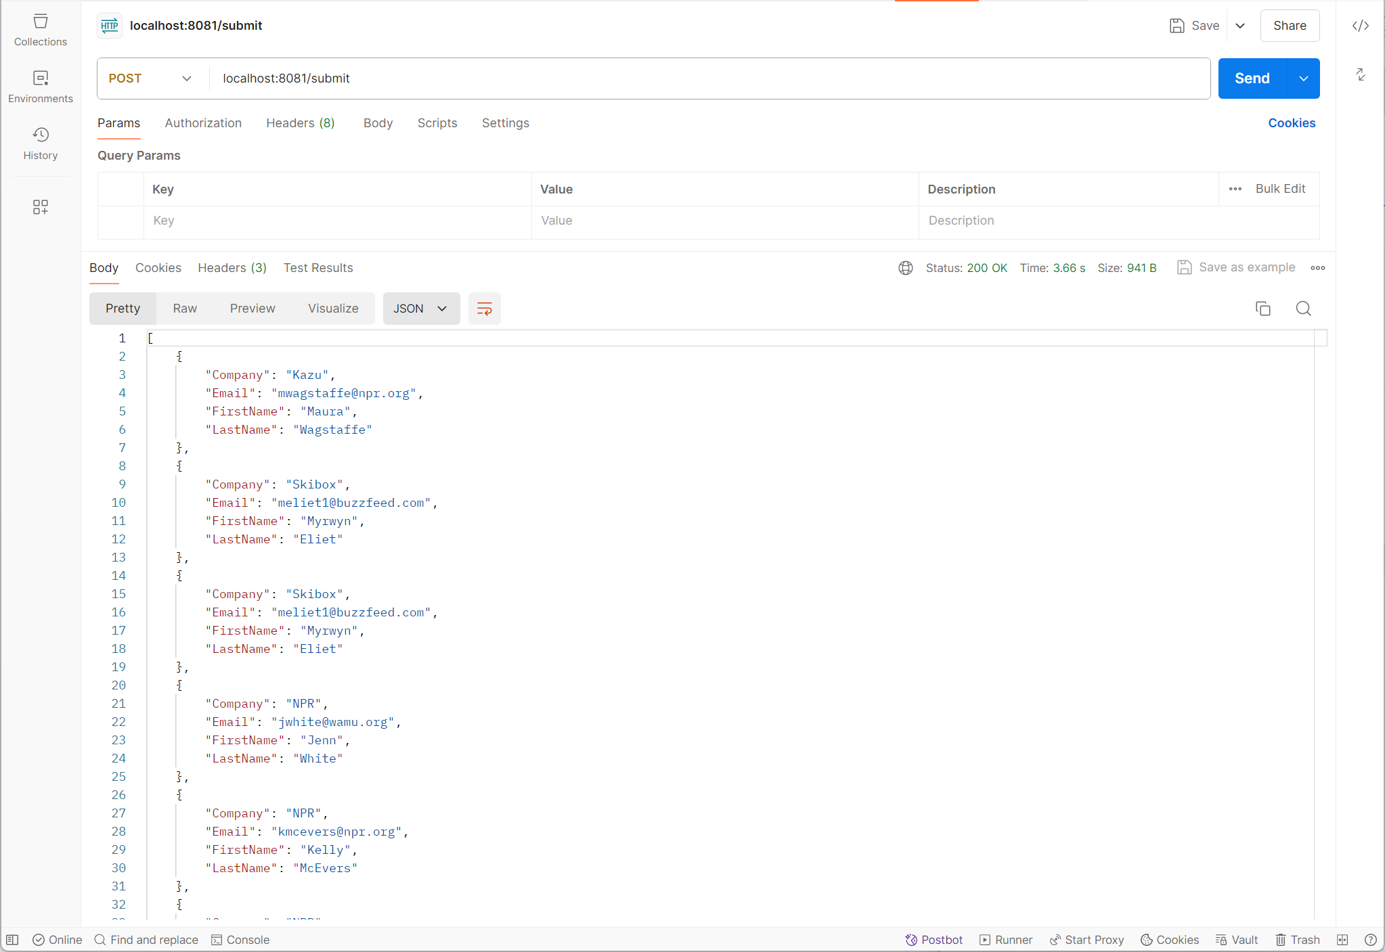Switch to the Authorization tab

point(203,123)
